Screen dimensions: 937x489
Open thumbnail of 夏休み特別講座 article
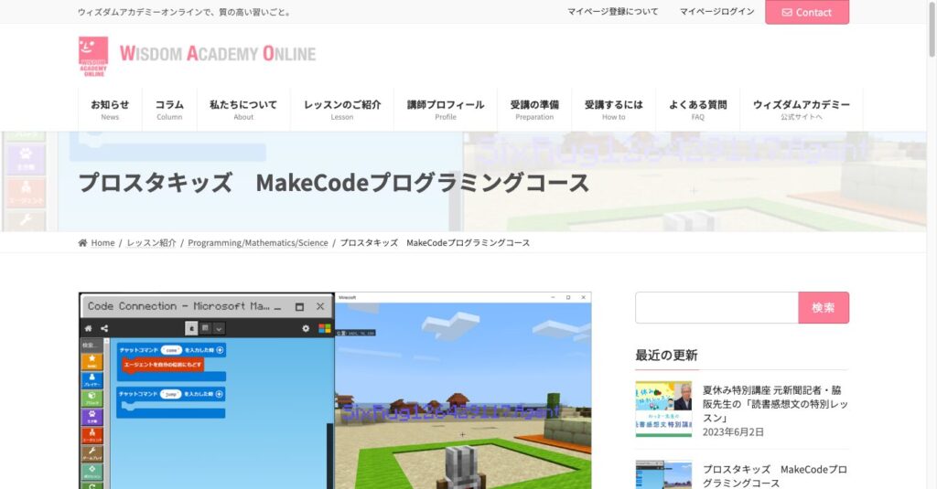[663, 409]
